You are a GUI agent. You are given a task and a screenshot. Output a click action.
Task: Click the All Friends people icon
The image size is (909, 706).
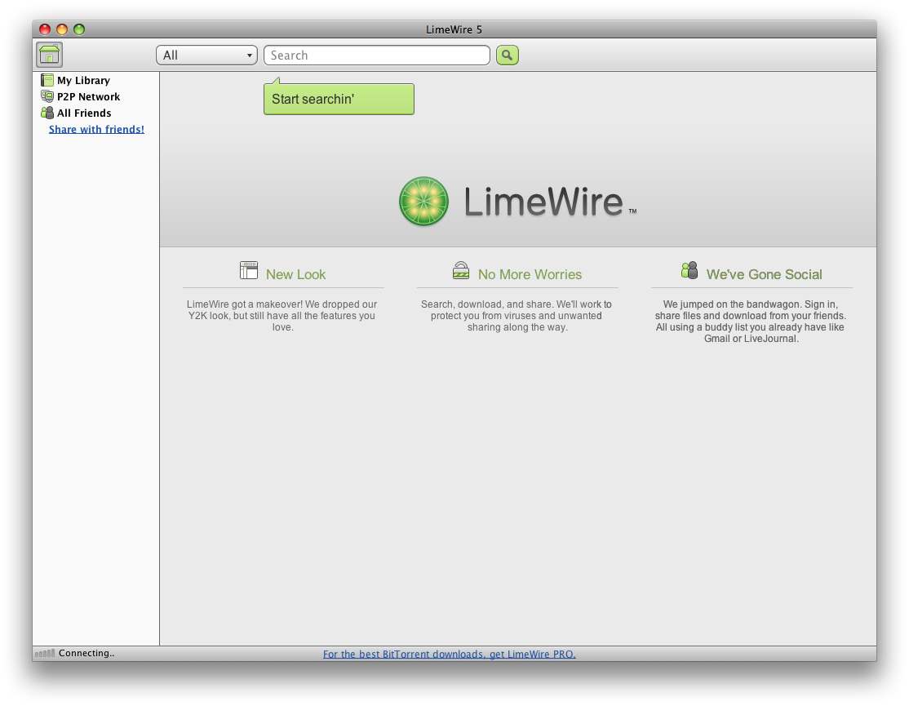47,113
